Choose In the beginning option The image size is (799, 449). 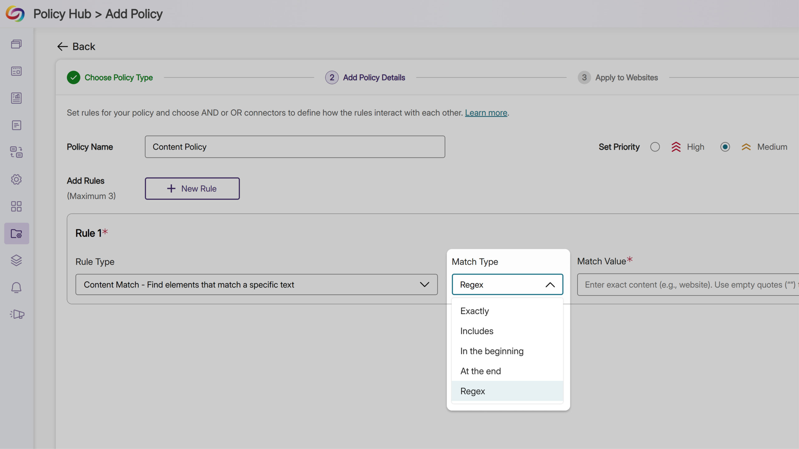[x=492, y=351]
